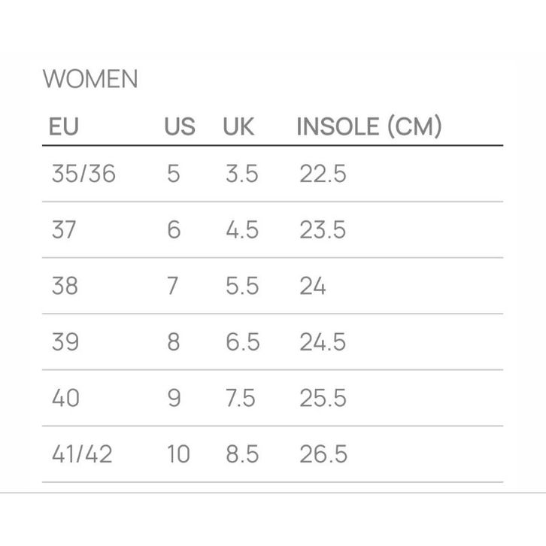Click the WOMEN size chart heading
The height and width of the screenshot is (546, 546).
click(90, 79)
